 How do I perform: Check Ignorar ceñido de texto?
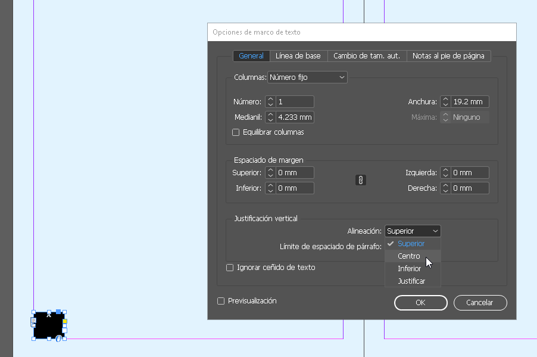(230, 268)
